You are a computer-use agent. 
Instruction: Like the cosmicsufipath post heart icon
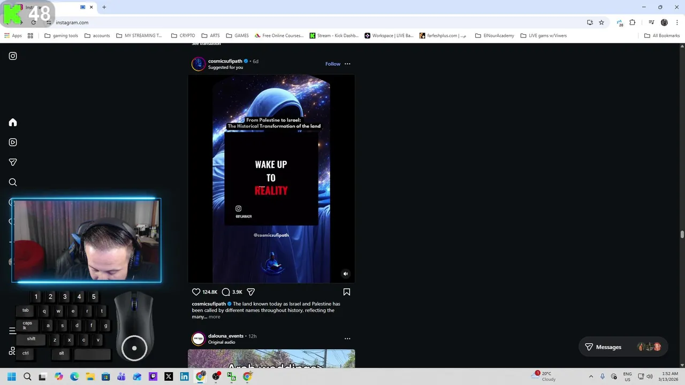tap(196, 292)
